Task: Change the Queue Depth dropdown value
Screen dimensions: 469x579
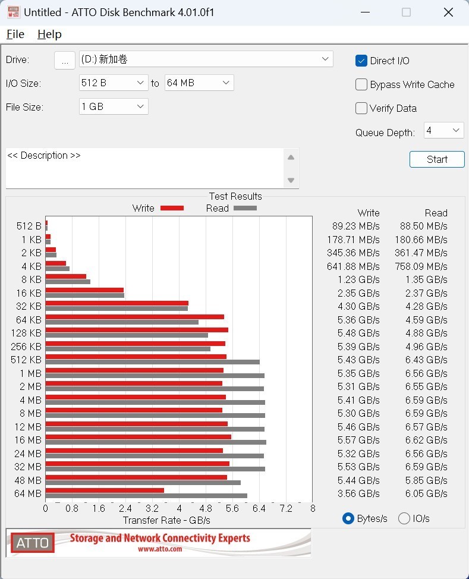Action: coord(443,130)
